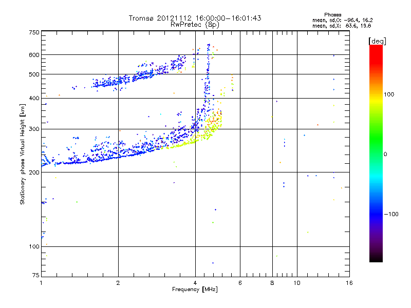Click the x-axis '2' tick label
Viewport: 411px width, 308px height.
[x=118, y=283]
